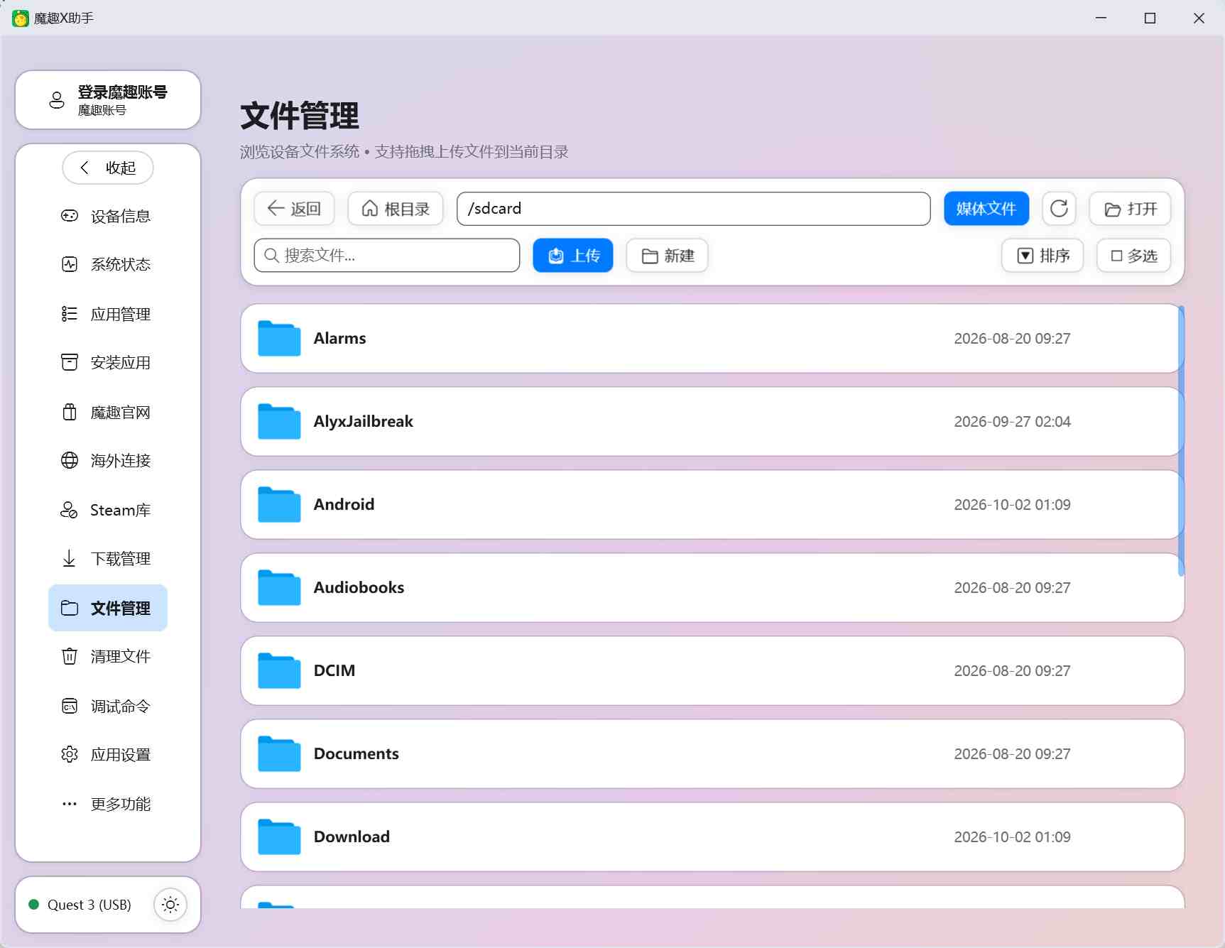
Task: Open 安装应用 install apps page
Action: click(108, 363)
